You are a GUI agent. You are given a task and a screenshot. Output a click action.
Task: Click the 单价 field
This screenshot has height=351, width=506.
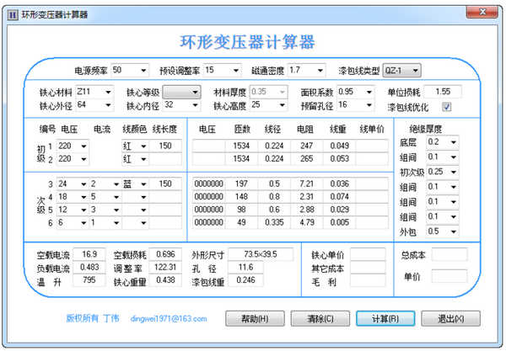(449, 276)
